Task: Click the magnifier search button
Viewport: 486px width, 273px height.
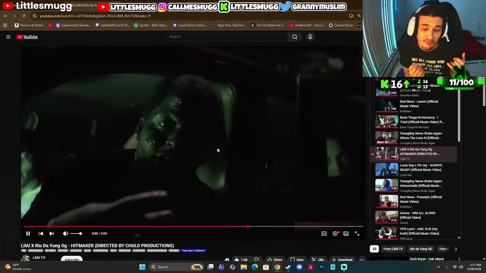Action: pyautogui.click(x=295, y=37)
